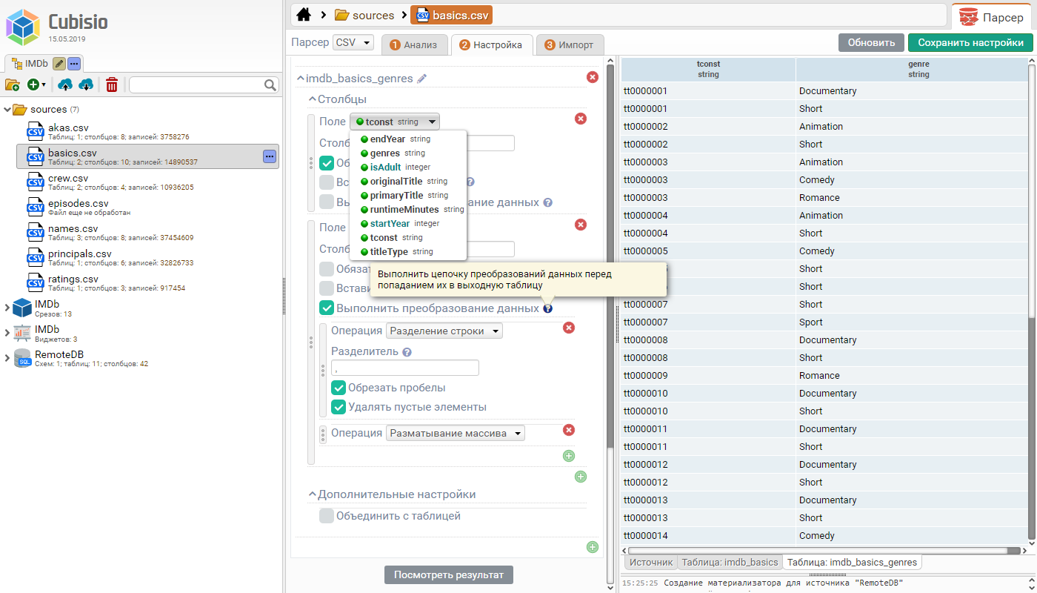Open the green add-item plus menu
This screenshot has width=1037, height=593.
(36, 85)
